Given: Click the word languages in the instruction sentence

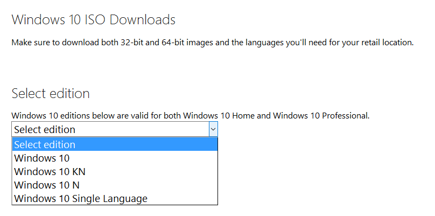Looking at the screenshot, I should pyautogui.click(x=264, y=43).
